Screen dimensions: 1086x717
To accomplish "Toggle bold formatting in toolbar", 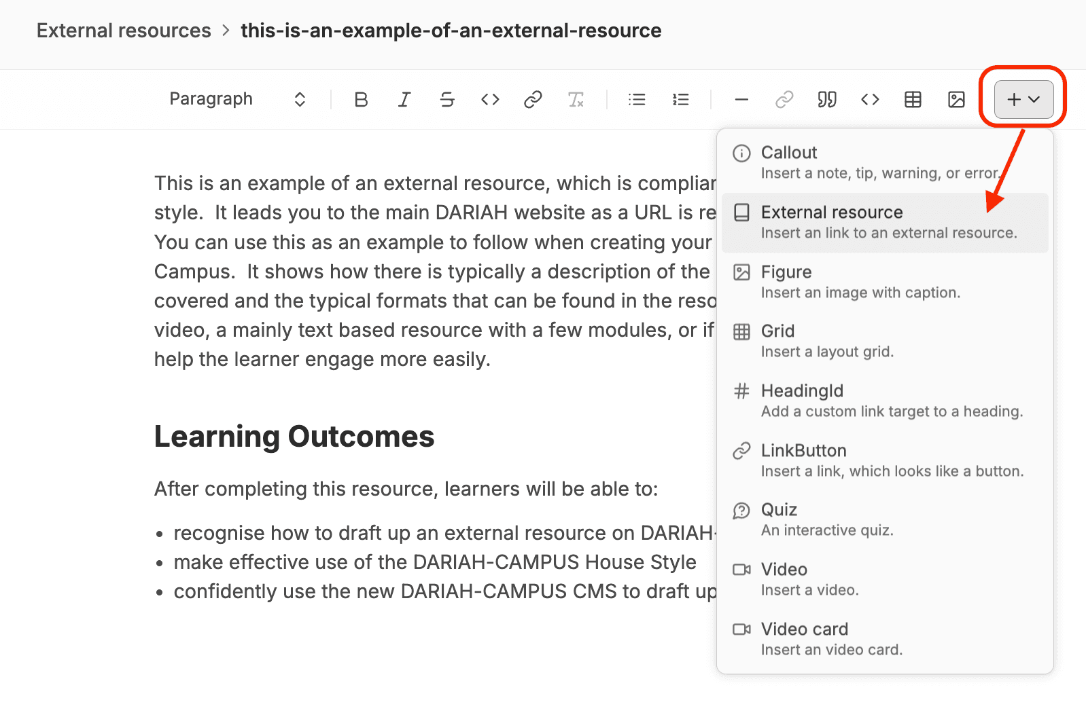I will coord(361,100).
